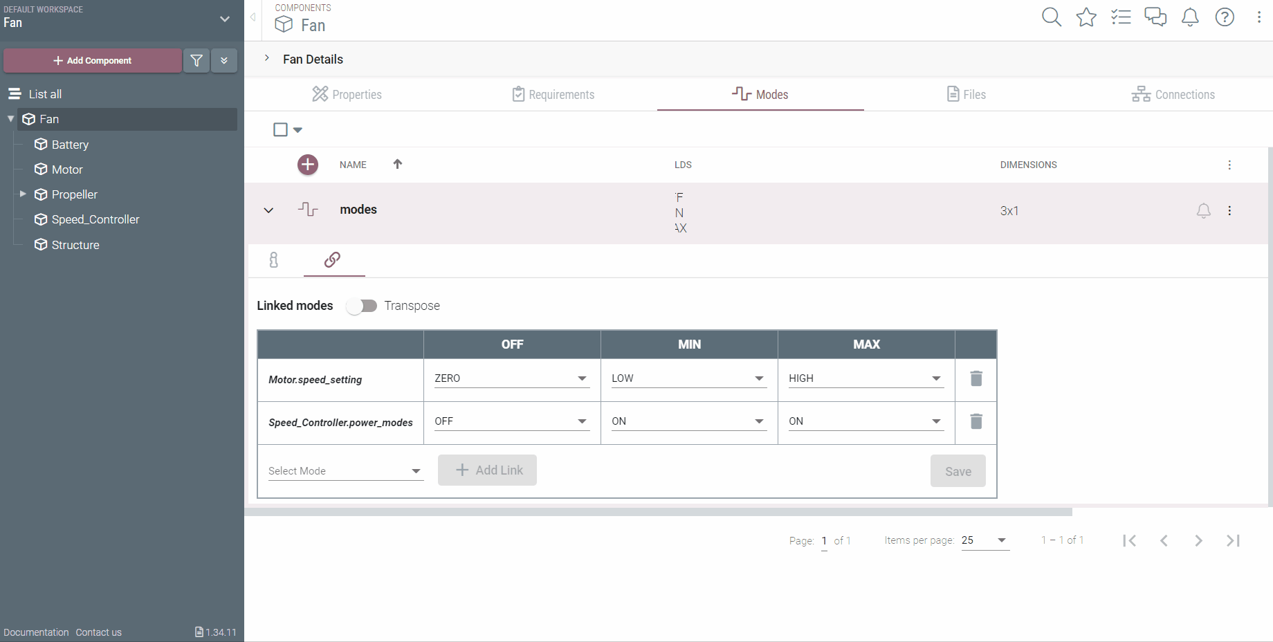This screenshot has height=642, width=1273.
Task: Click the Add Link button
Action: point(487,470)
